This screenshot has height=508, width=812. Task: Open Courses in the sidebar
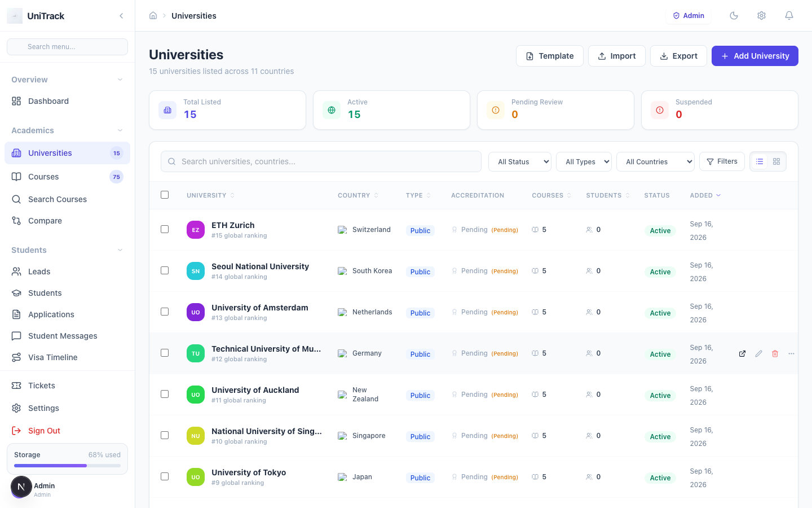coord(67,177)
